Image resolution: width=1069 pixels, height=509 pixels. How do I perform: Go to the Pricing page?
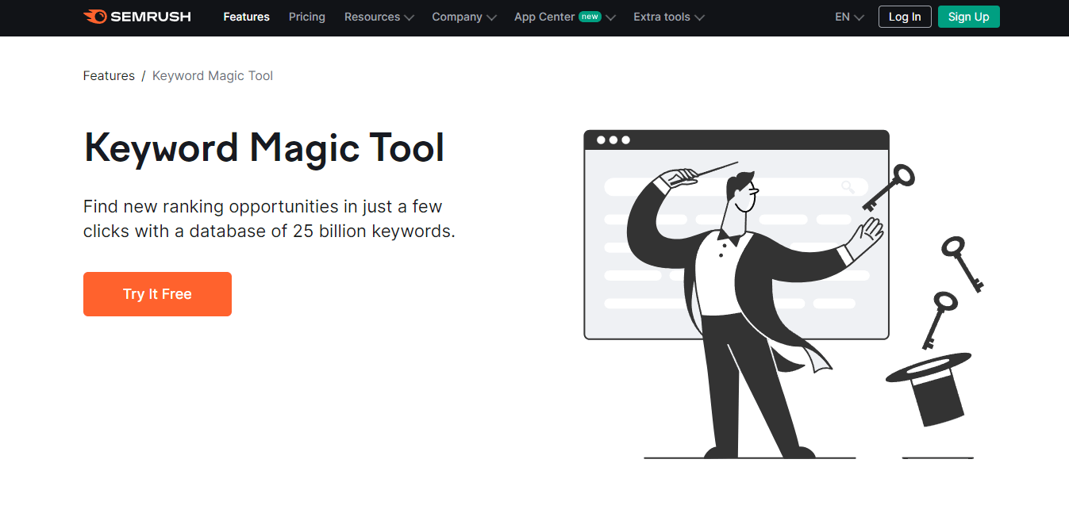click(306, 17)
